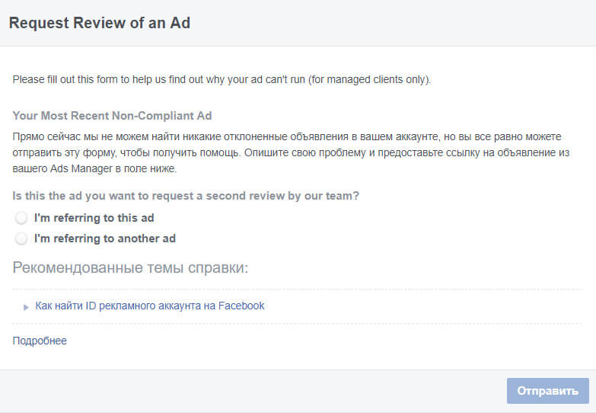The width and height of the screenshot is (596, 413).
Task: Click the second review question heading text
Action: [186, 196]
